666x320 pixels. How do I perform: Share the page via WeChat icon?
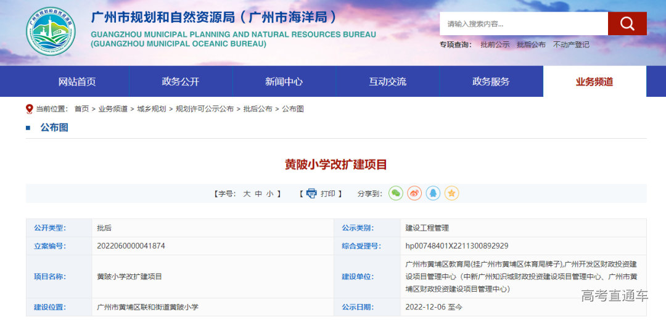[x=396, y=194]
